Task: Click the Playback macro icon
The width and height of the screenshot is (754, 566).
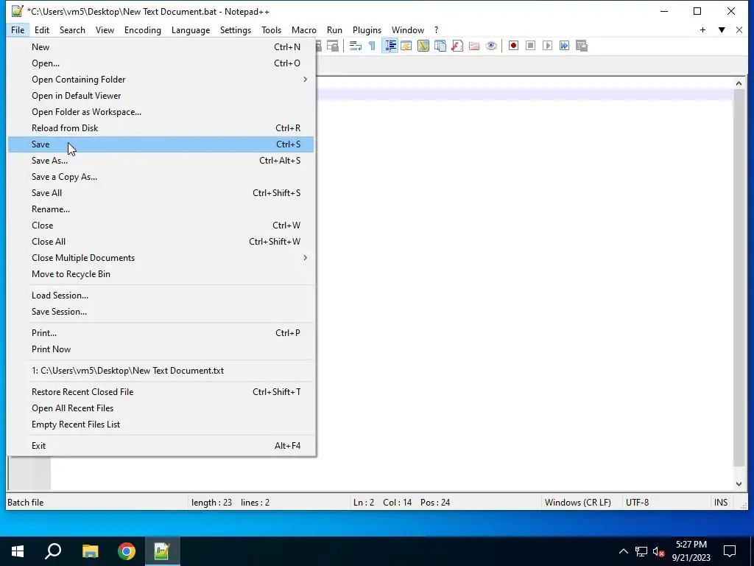Action: click(547, 46)
